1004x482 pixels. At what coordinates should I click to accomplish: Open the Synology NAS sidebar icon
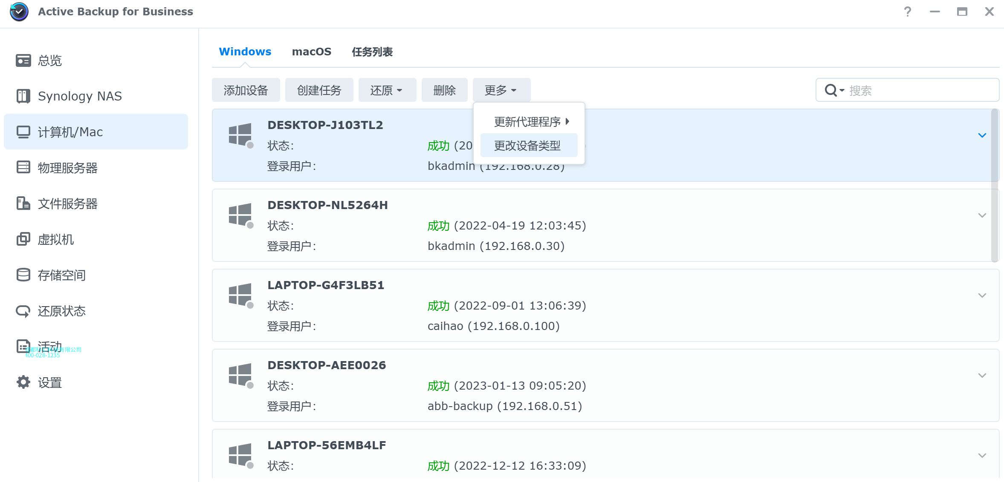(23, 96)
